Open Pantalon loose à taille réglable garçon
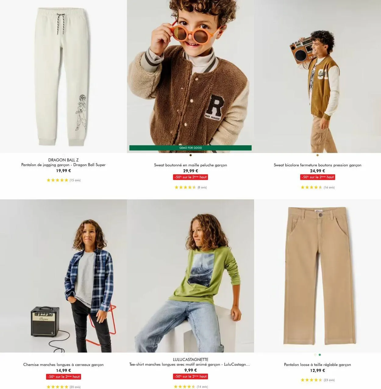 point(318,365)
